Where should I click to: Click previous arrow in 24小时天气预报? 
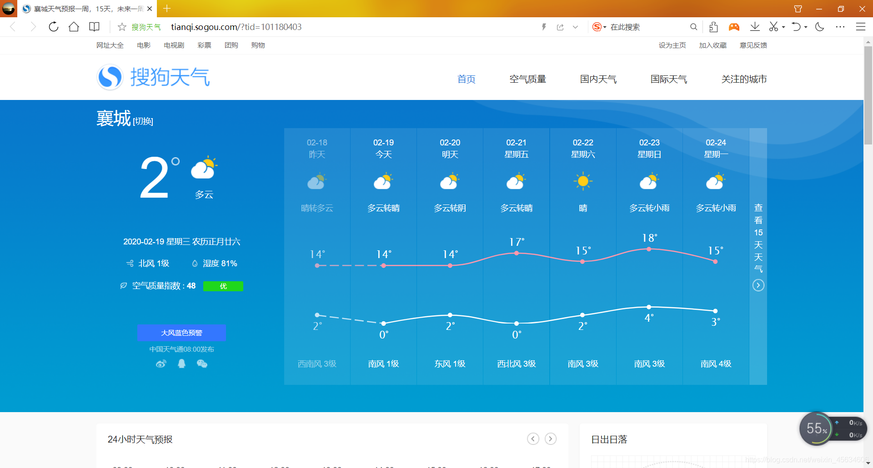pyautogui.click(x=533, y=439)
